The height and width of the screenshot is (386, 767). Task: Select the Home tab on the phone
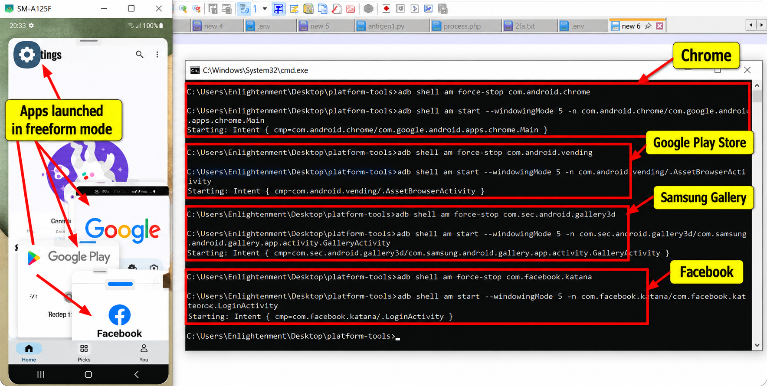coord(29,353)
